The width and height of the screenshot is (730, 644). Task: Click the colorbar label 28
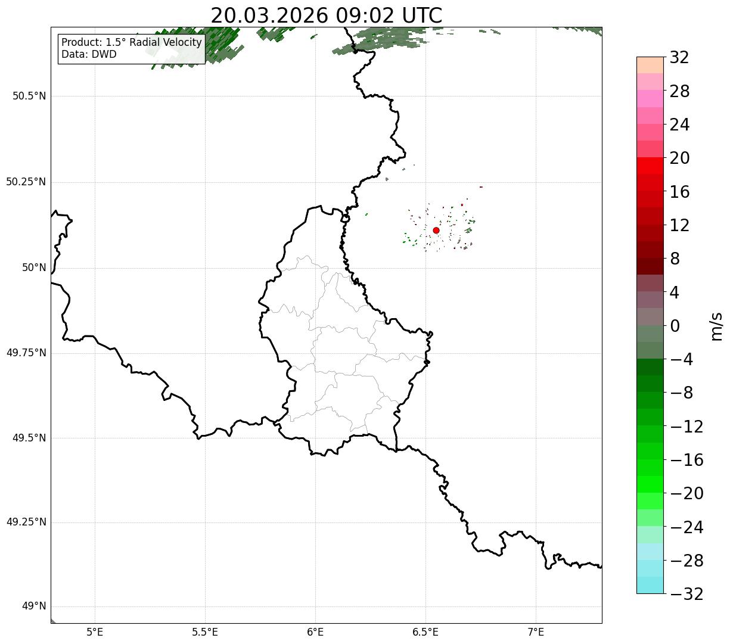pyautogui.click(x=679, y=92)
